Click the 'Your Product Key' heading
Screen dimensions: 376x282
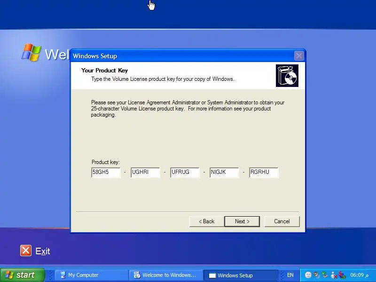click(x=104, y=70)
